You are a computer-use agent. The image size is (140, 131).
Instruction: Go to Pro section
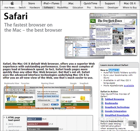tap(89, 8)
